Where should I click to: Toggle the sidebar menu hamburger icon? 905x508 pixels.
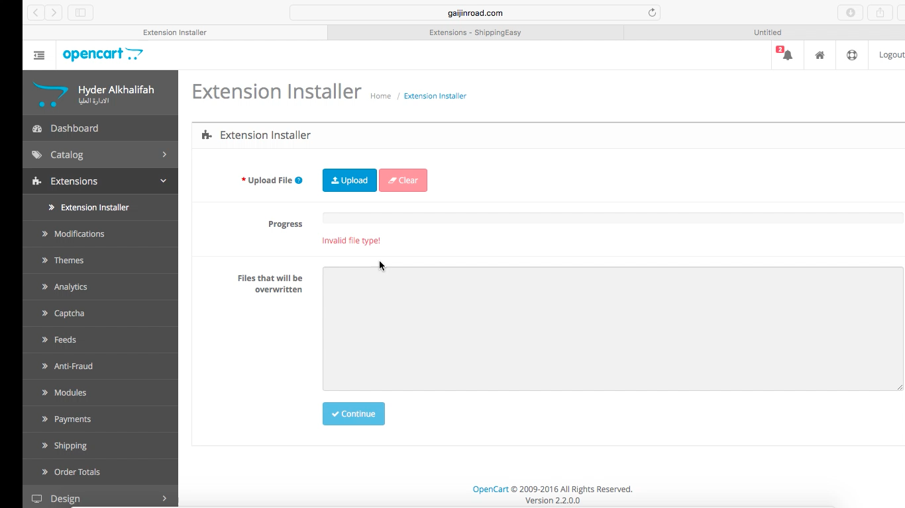[x=39, y=56]
